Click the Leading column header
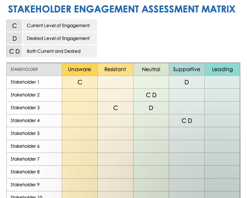247x198 pixels. pyautogui.click(x=222, y=69)
